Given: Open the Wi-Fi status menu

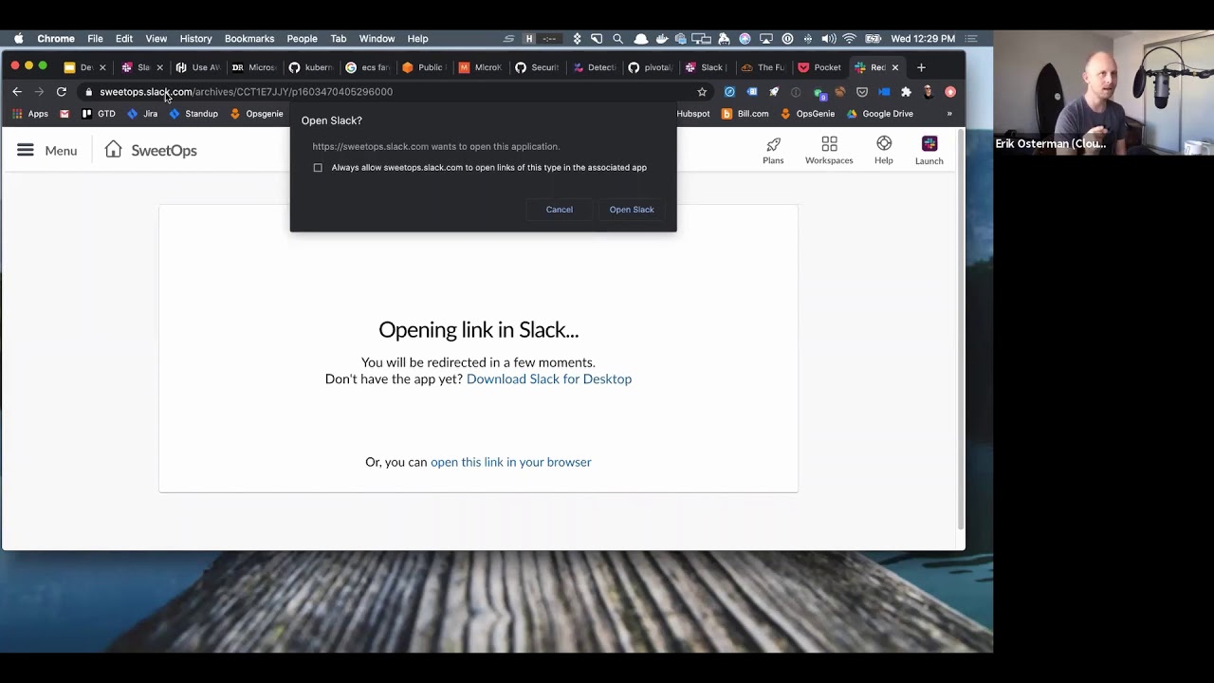Looking at the screenshot, I should [x=849, y=39].
